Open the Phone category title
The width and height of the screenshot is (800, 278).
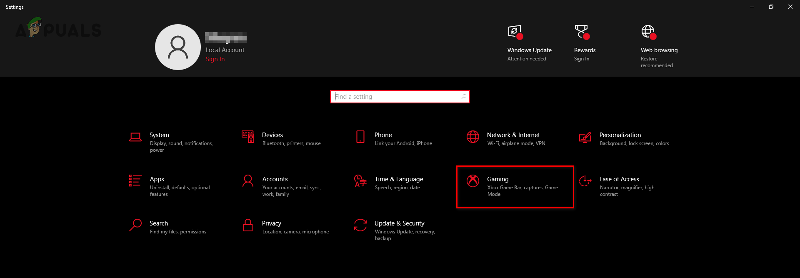[x=383, y=135]
